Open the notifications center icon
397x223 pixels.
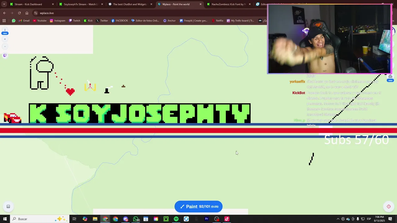point(390,219)
